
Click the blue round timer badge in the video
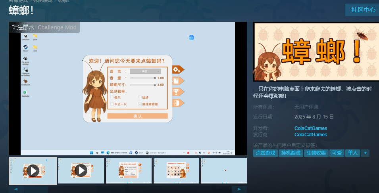point(191,38)
